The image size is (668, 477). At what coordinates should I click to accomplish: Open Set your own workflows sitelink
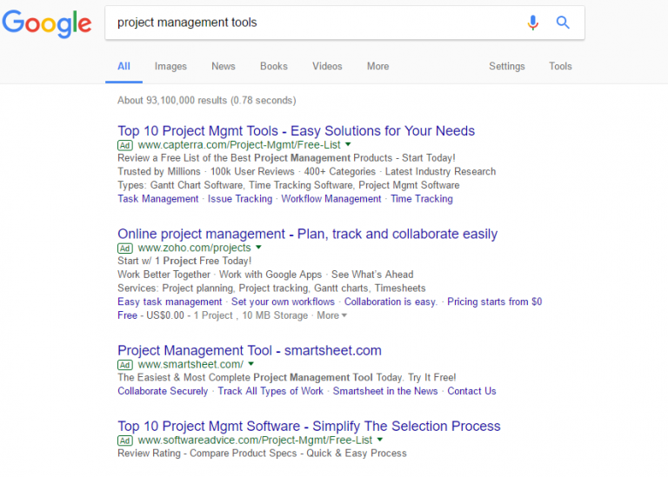[283, 301]
